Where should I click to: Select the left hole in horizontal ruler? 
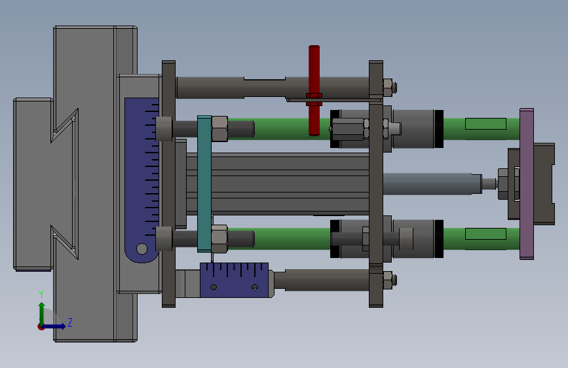[214, 287]
